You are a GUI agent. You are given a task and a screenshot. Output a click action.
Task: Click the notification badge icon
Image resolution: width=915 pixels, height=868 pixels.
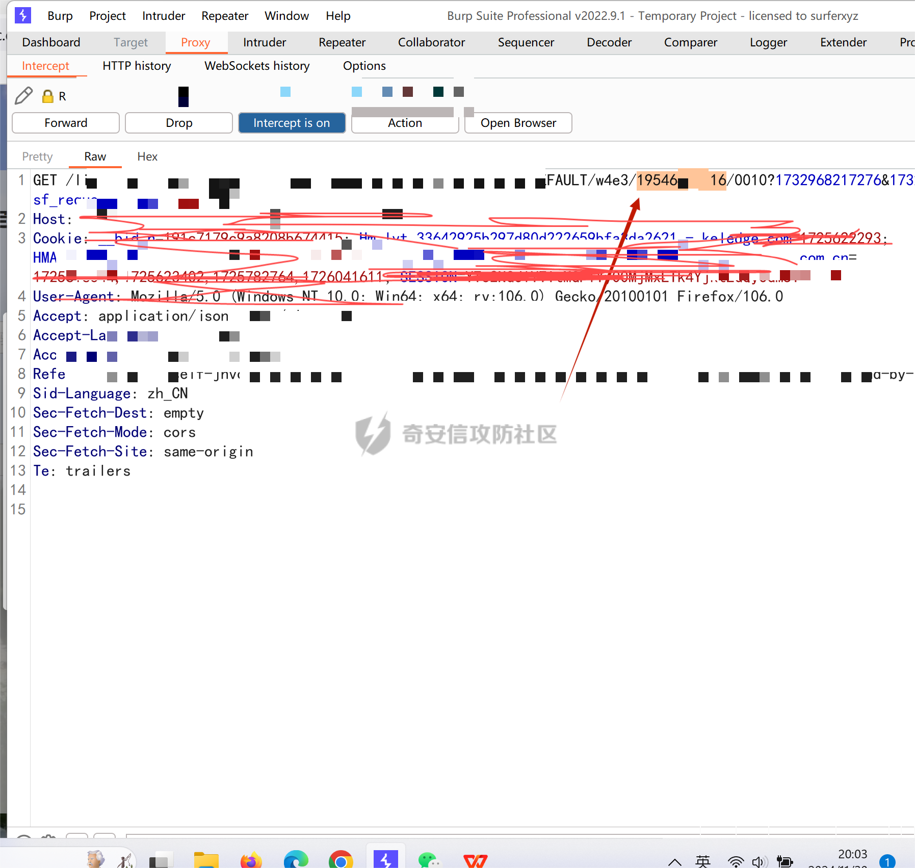pos(887,861)
